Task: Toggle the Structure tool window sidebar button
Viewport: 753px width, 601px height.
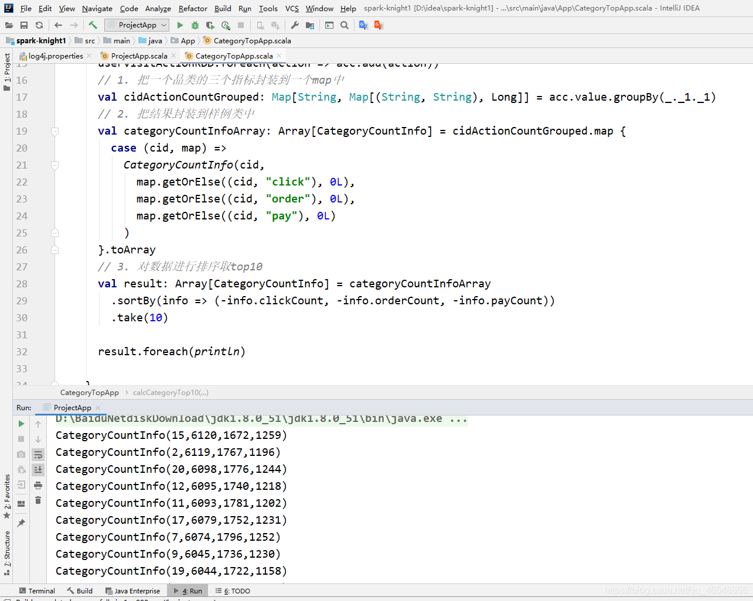Action: 6,553
